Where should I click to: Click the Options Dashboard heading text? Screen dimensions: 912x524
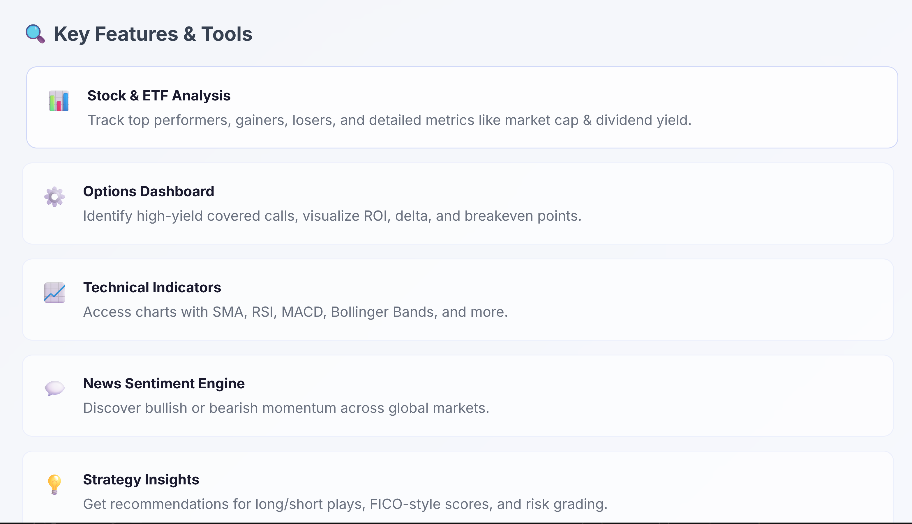149,191
